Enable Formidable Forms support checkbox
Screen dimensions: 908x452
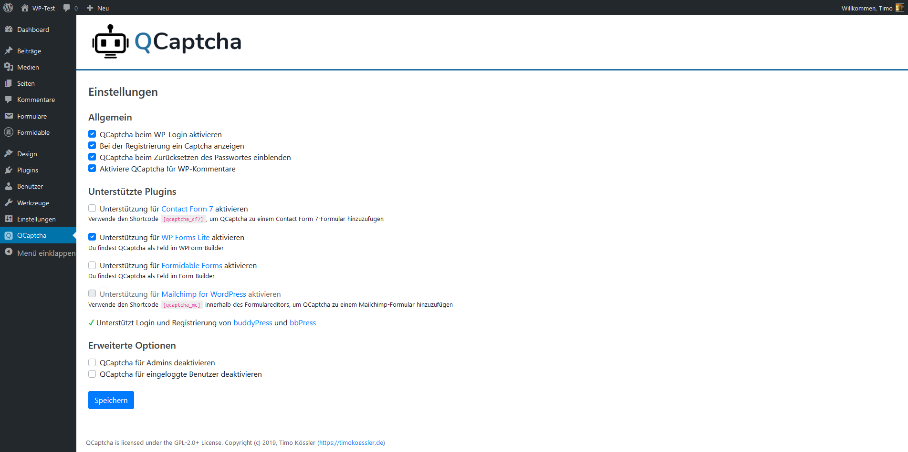92,265
